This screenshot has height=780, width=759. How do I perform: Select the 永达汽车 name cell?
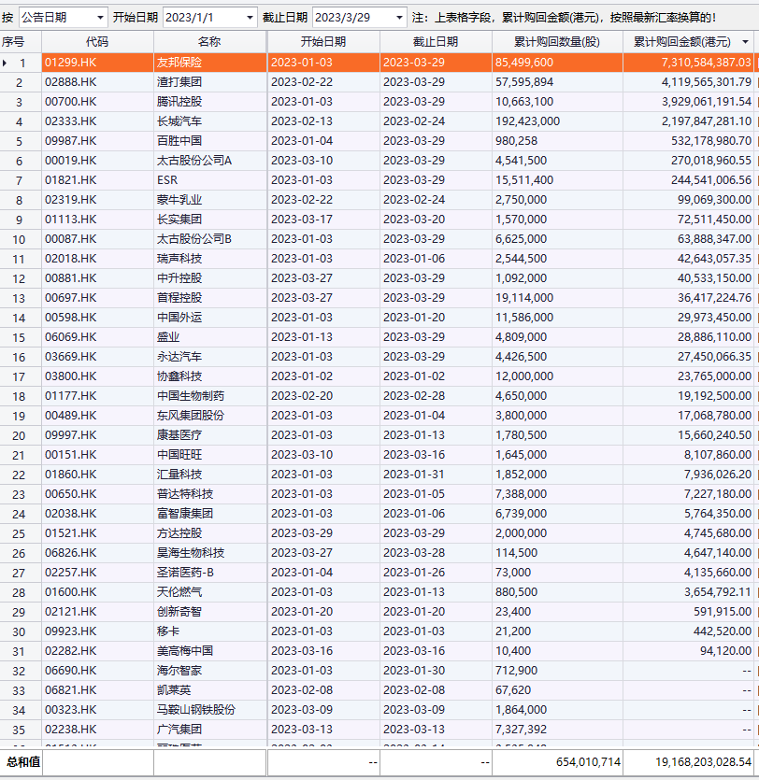209,357
